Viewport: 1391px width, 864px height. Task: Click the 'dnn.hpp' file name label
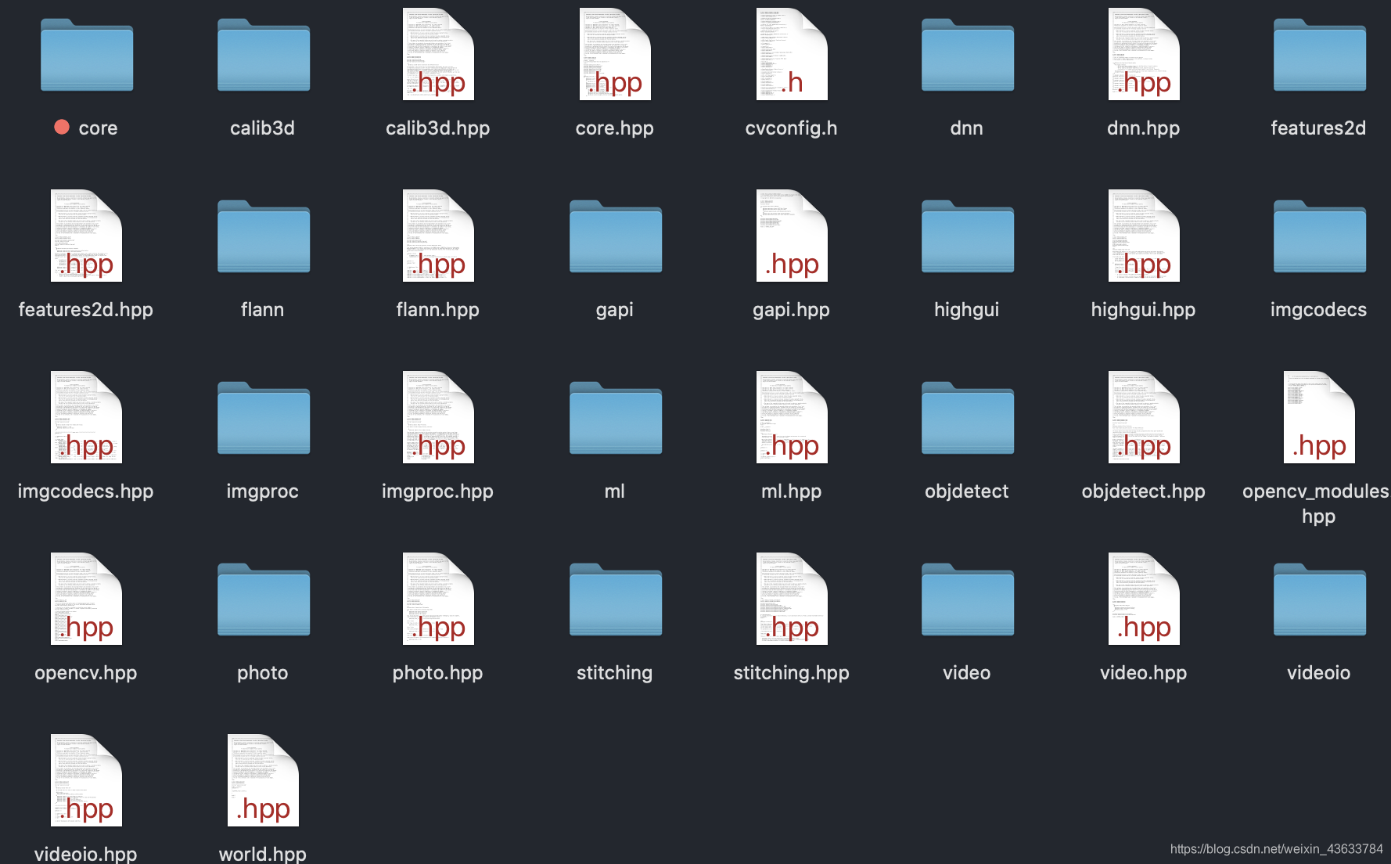tap(1143, 128)
